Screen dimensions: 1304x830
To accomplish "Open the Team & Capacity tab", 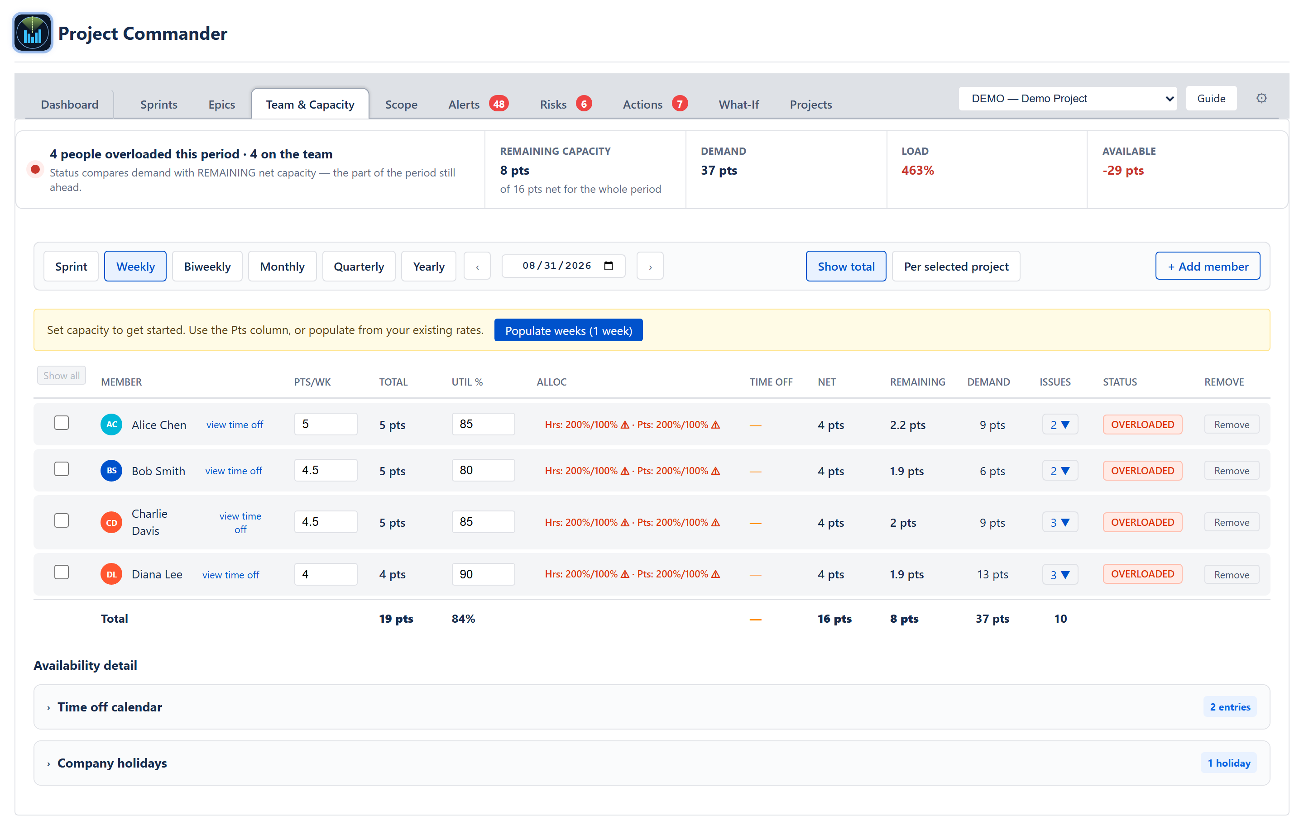I will 310,104.
